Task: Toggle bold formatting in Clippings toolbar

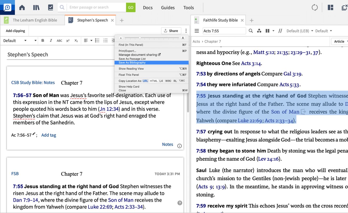Action: [x=43, y=41]
